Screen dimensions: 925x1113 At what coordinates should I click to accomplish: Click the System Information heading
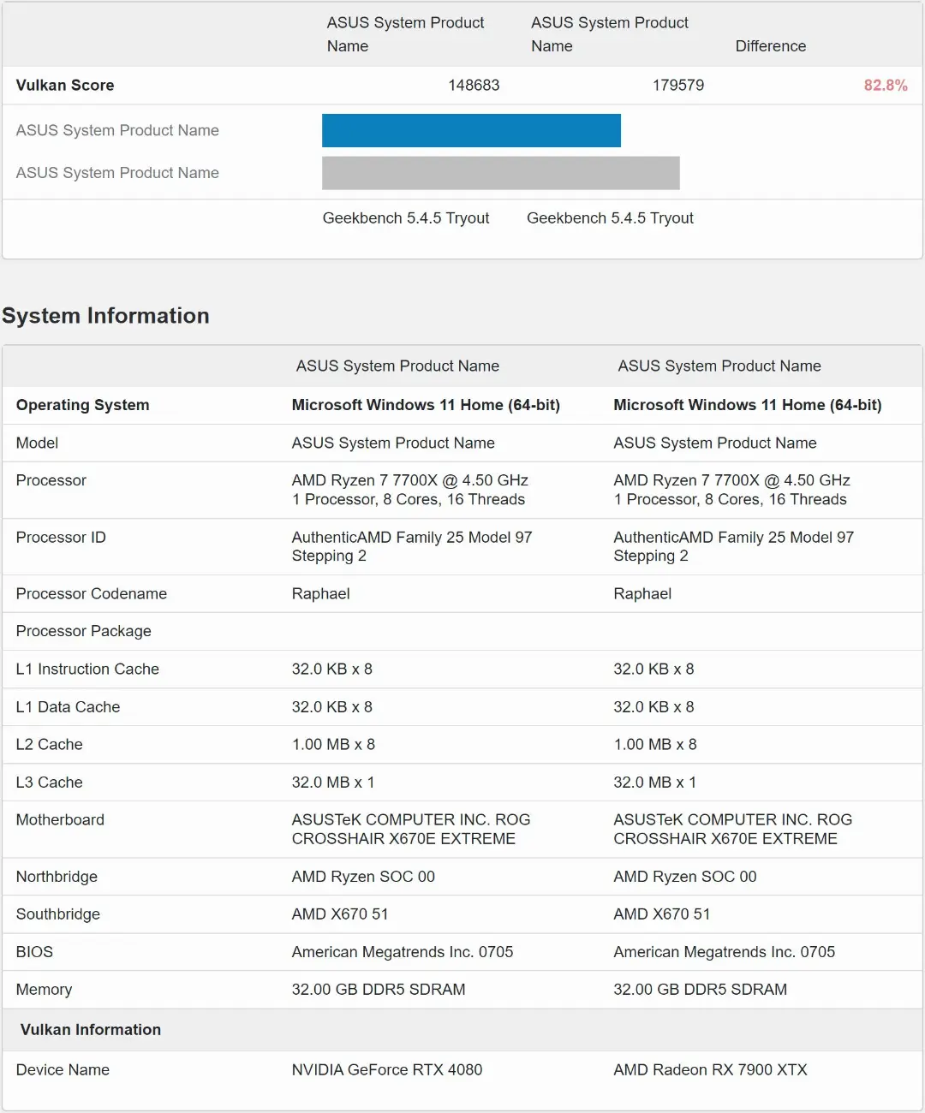point(105,315)
